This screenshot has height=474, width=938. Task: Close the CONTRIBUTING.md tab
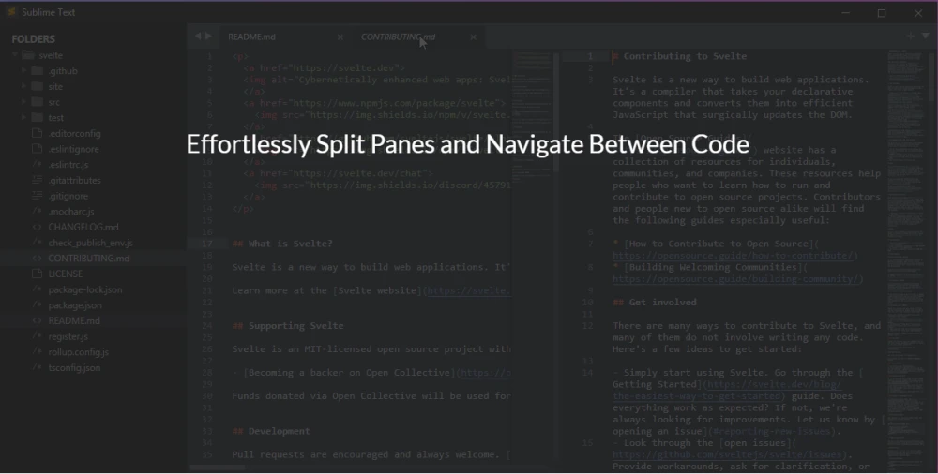click(473, 37)
